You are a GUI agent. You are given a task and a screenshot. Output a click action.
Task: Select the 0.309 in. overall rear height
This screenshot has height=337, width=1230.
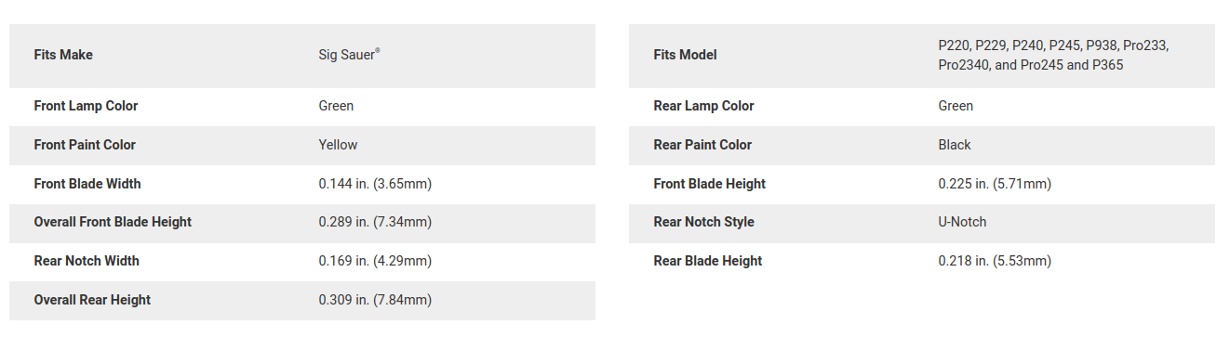[x=375, y=300]
